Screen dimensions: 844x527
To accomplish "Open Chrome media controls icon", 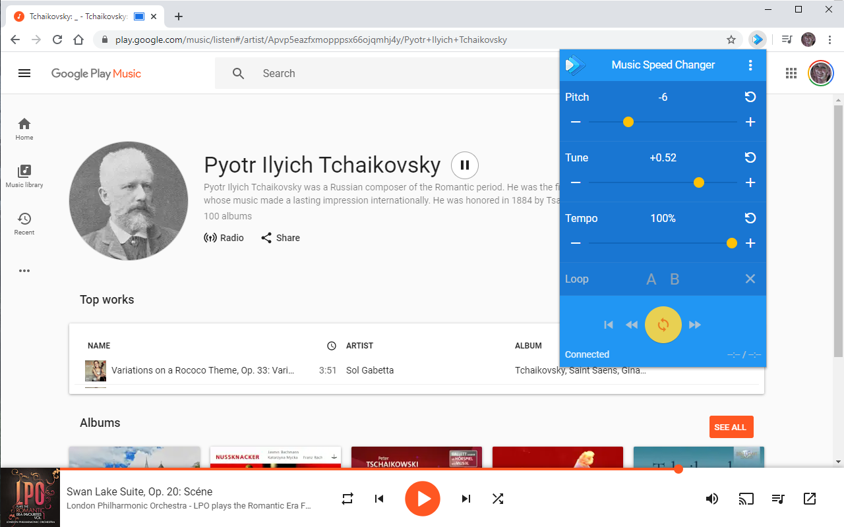I will coord(787,40).
